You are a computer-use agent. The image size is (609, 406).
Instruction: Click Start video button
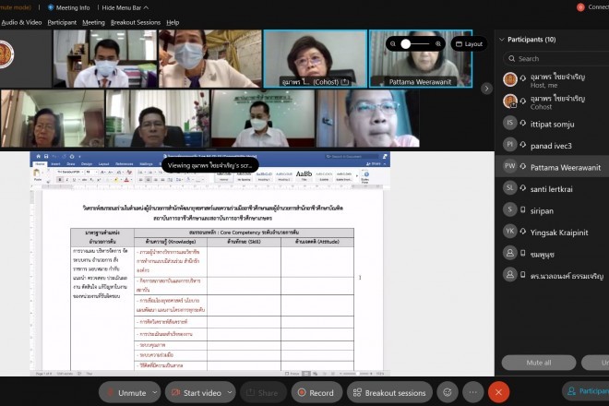click(196, 393)
